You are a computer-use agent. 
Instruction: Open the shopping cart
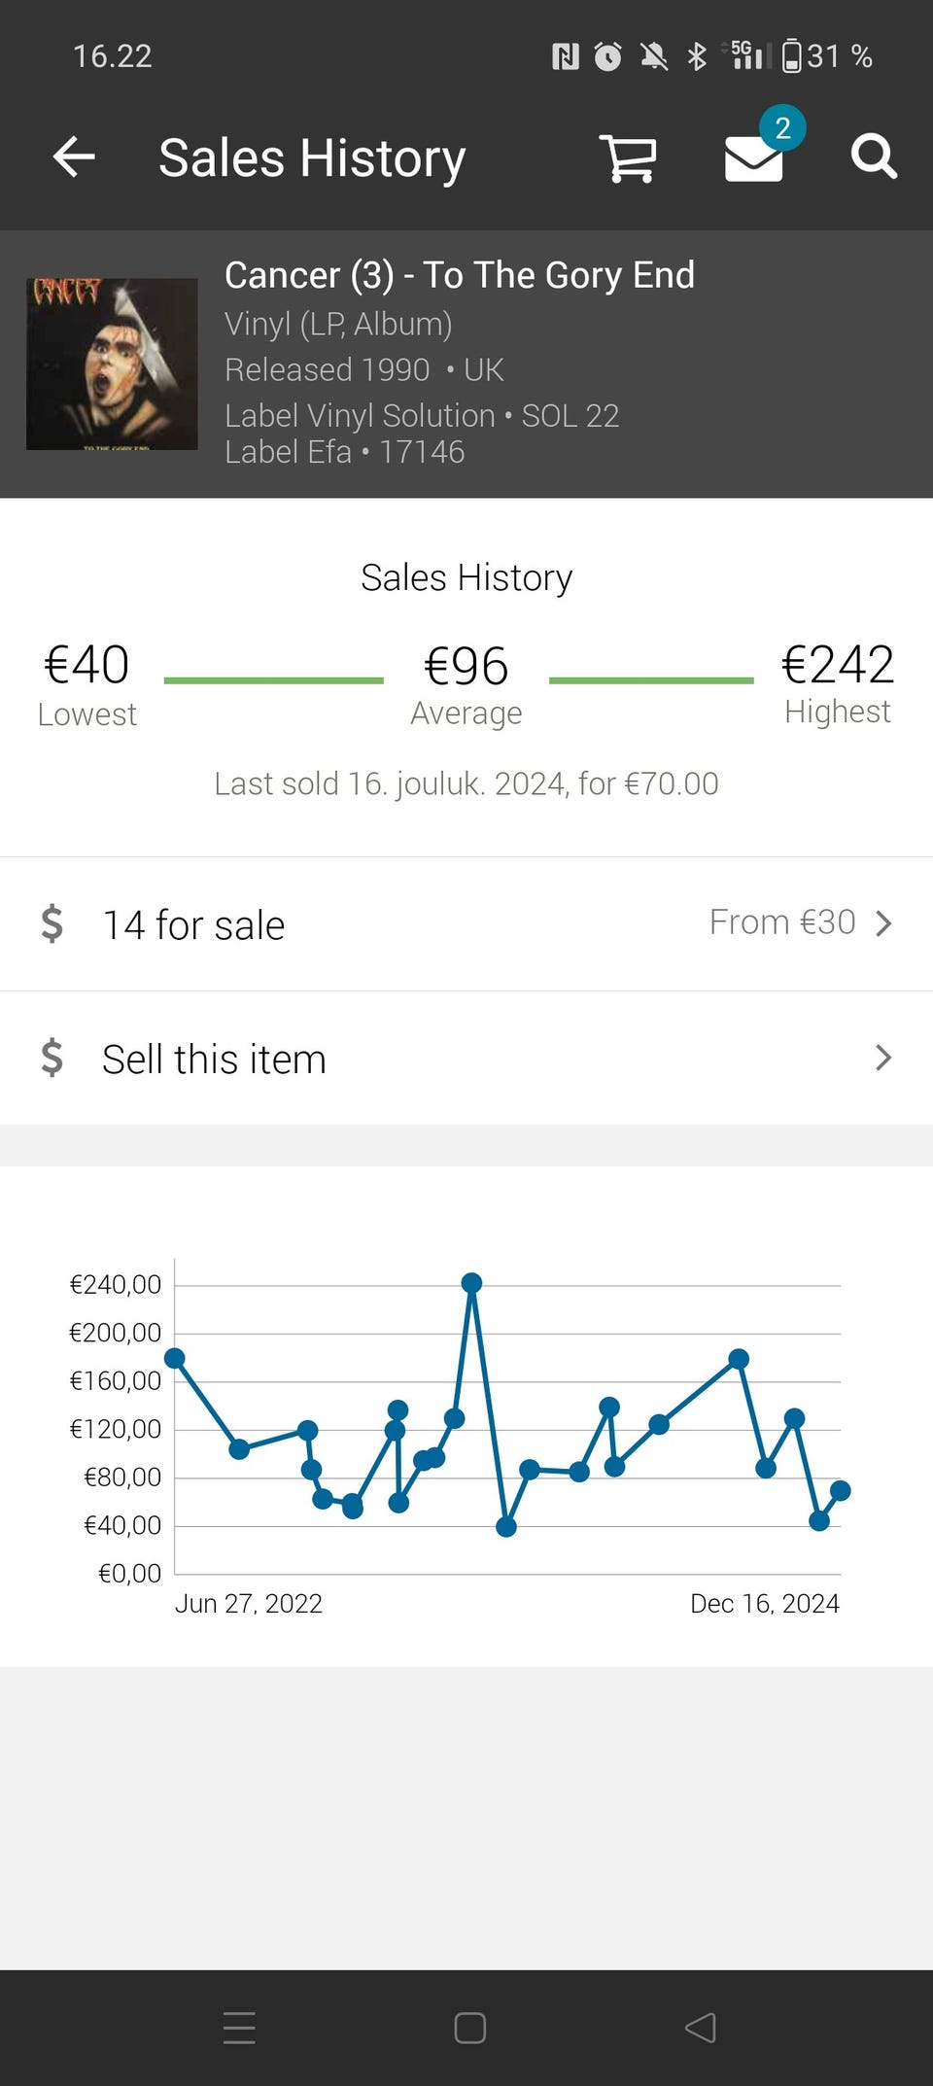[x=628, y=157]
